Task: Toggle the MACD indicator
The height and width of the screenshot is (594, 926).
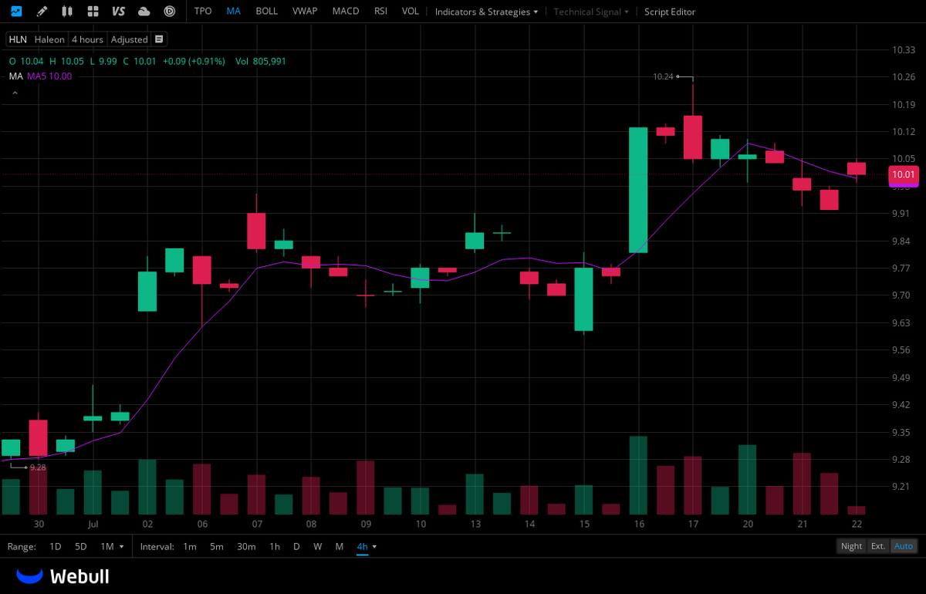Action: [346, 12]
